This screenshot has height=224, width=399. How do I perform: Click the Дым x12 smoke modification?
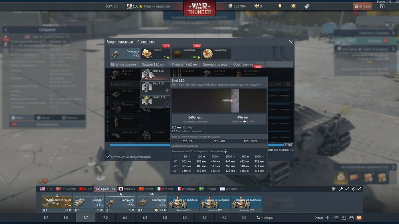(x=125, y=74)
